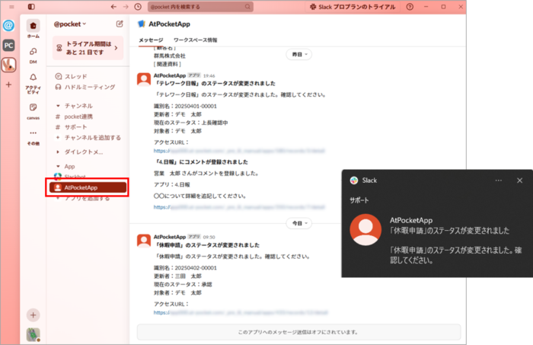The width and height of the screenshot is (533, 345).
Task: Select the rabbit workspace icon
Action: (8, 65)
